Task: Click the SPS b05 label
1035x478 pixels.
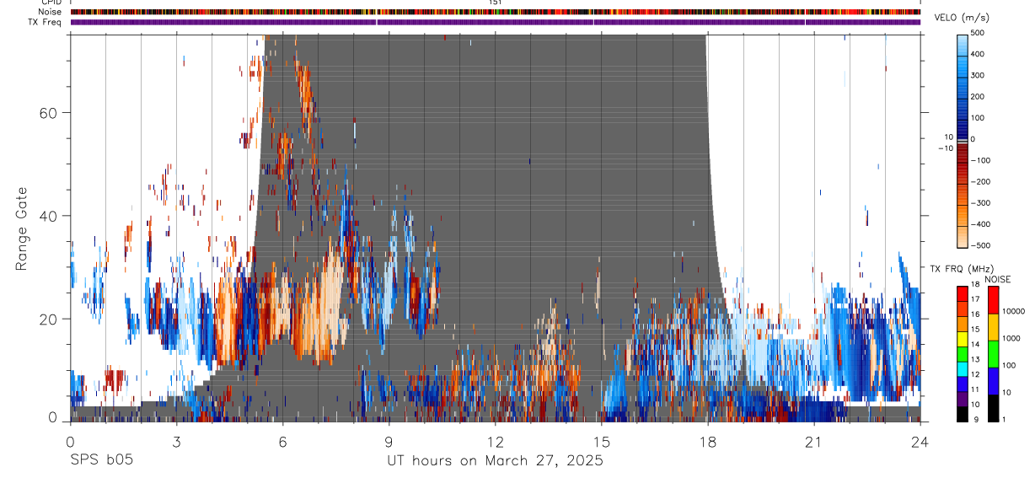Action: click(100, 460)
